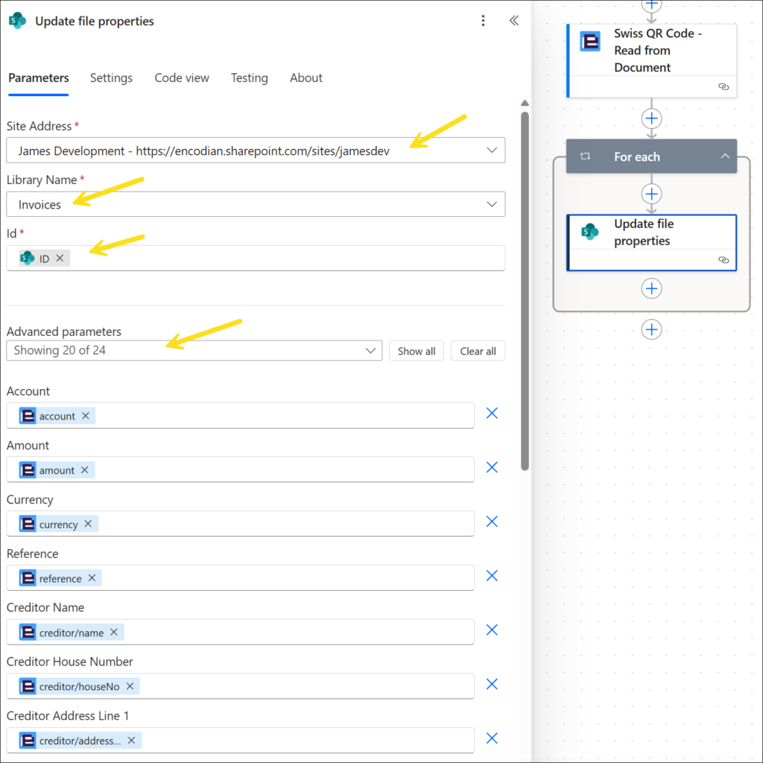Screen dimensions: 763x763
Task: Collapse the panel with double chevron icon
Action: (513, 21)
